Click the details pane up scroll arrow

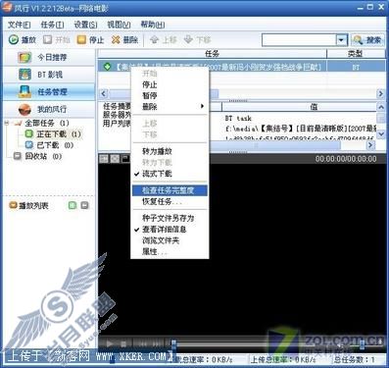[381, 107]
